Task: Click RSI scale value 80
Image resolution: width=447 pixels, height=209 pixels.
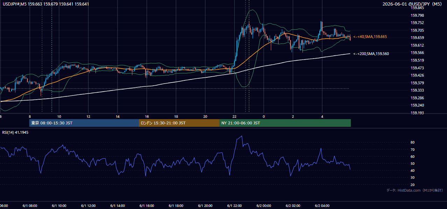Action: point(413,142)
